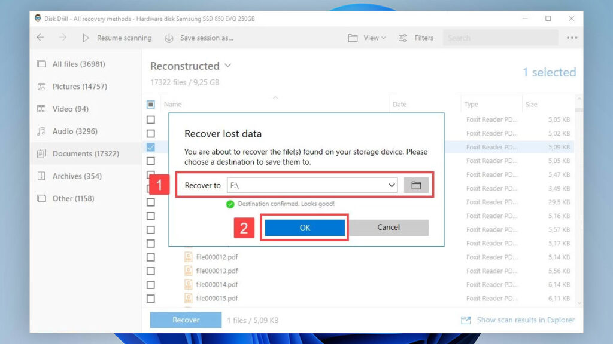Check the checkbox next to file000012.pdf
The width and height of the screenshot is (613, 344).
[x=151, y=257]
